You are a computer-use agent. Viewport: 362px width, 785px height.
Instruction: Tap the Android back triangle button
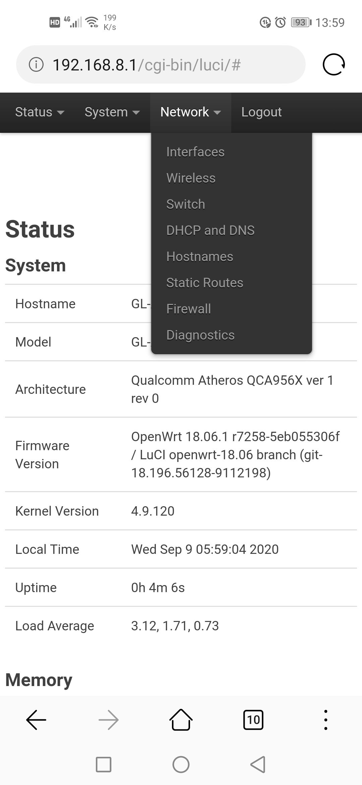(258, 765)
